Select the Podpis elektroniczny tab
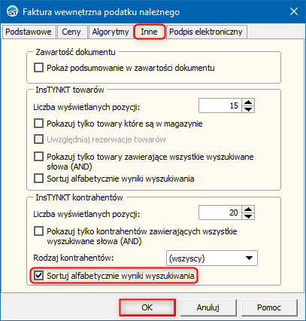306x321 pixels. (x=206, y=32)
